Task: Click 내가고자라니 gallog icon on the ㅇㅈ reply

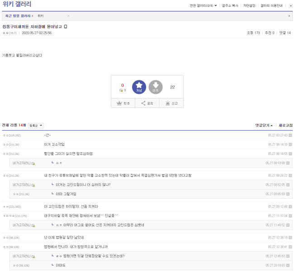Action: [x=33, y=164]
